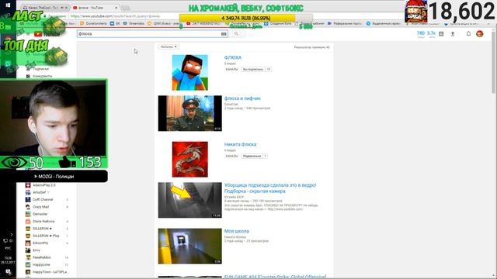Click the taskbar clock
Viewport: 497px width, 279px height.
click(8, 260)
